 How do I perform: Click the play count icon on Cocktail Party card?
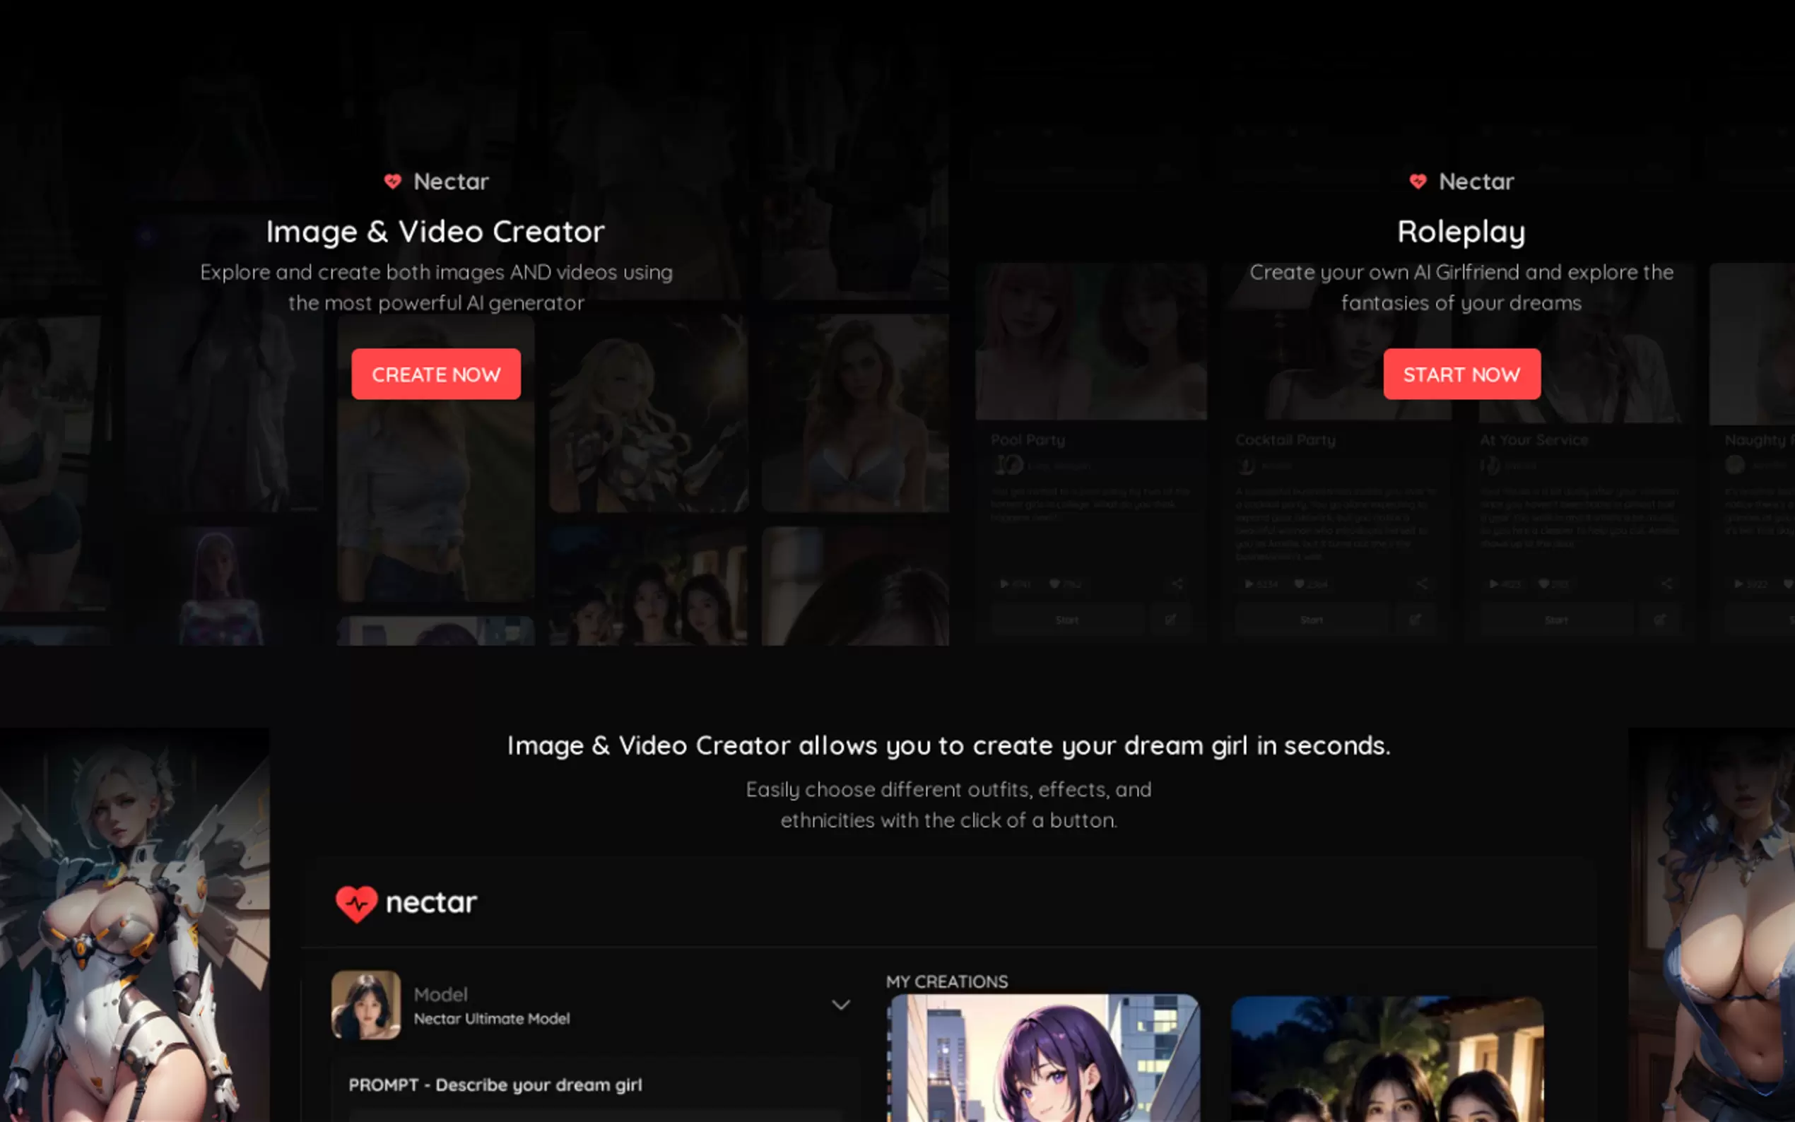click(x=1249, y=584)
